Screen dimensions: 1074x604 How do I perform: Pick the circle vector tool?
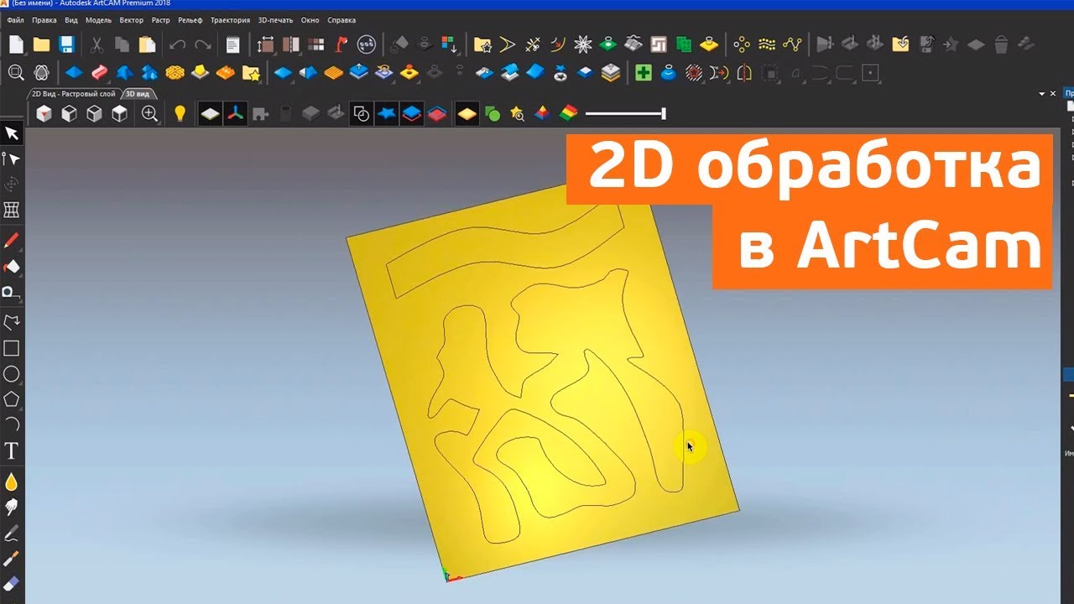12,374
